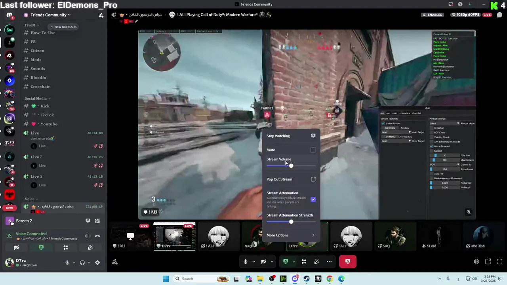Screen dimensions: 507x285
Task: Expand More Options in the stream menu
Action: click(x=291, y=235)
